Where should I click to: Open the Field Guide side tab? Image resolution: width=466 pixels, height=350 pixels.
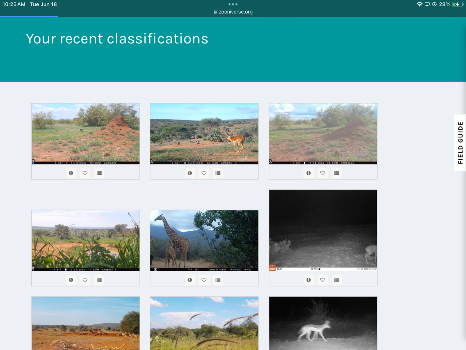460,143
